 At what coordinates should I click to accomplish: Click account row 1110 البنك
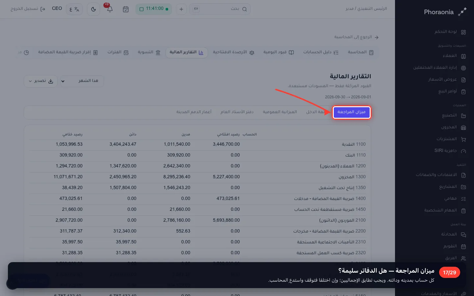point(197,155)
